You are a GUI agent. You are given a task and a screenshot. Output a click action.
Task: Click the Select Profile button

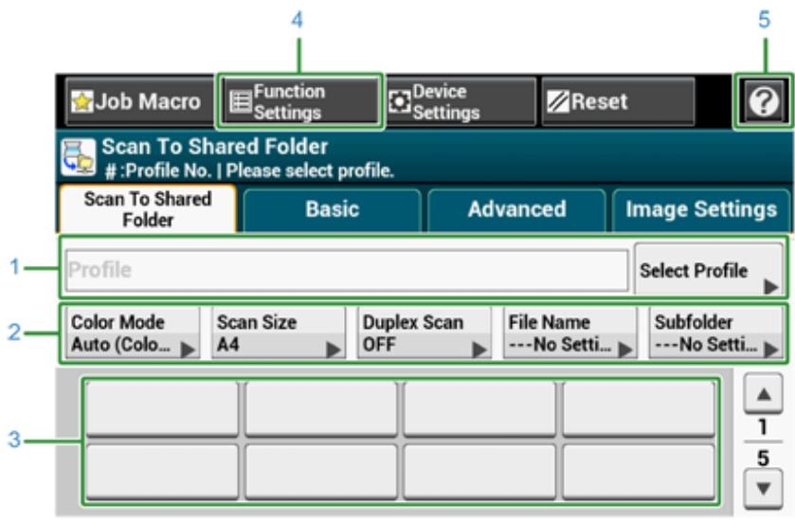point(708,271)
